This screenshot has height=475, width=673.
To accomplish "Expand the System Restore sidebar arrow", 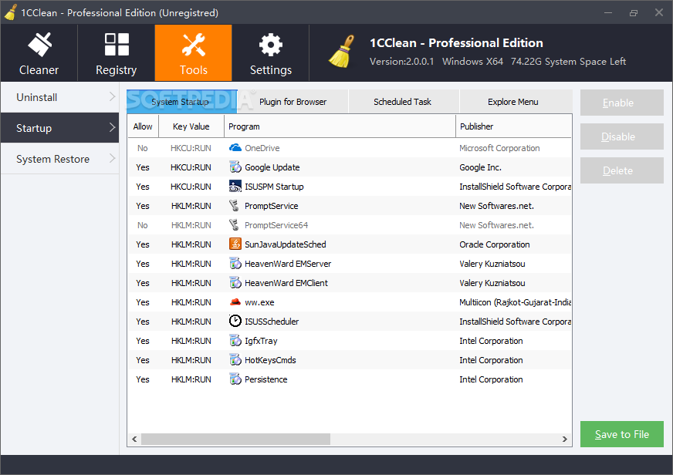I will click(113, 158).
